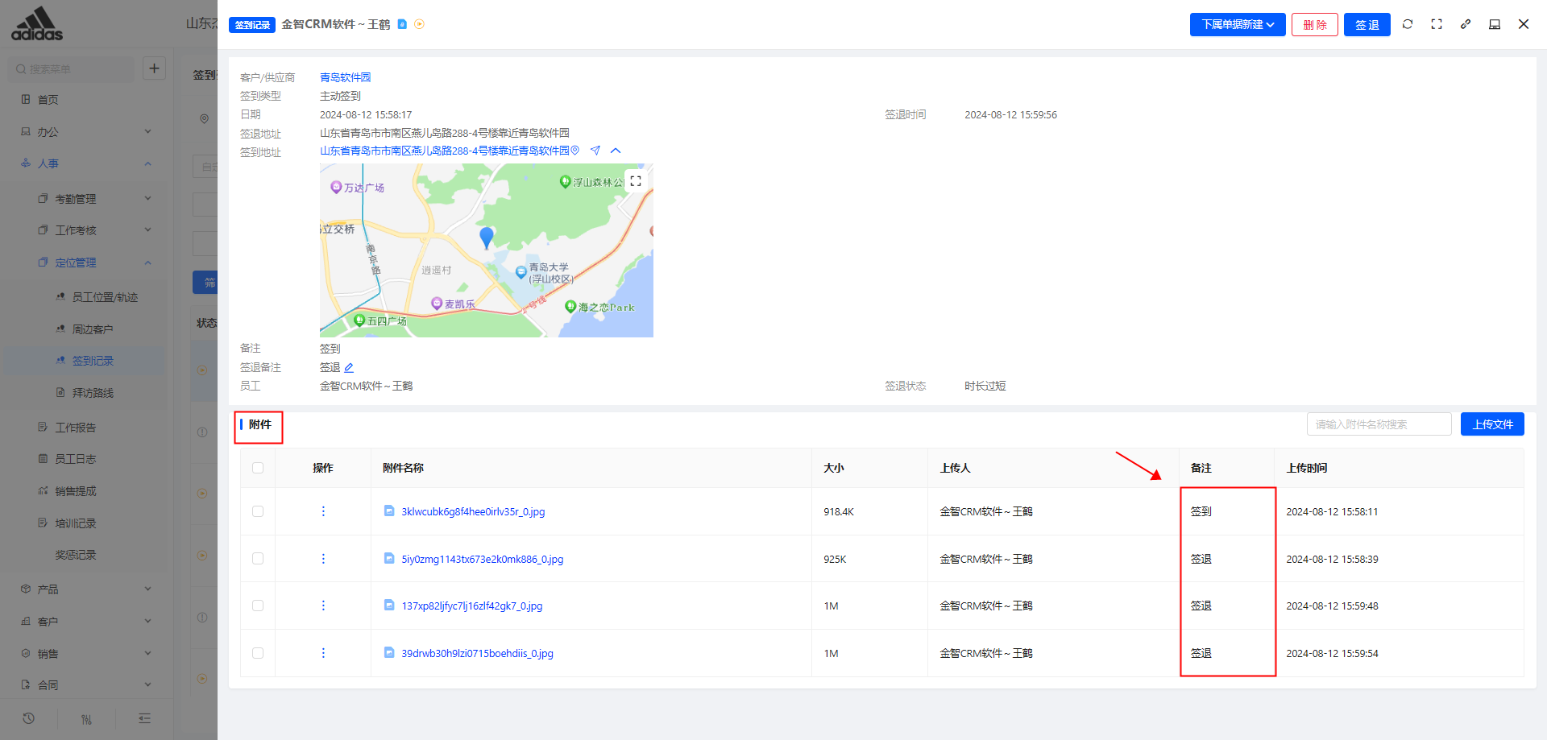The image size is (1547, 740).
Task: Collapse the 定位管理 submenu
Action: (86, 263)
